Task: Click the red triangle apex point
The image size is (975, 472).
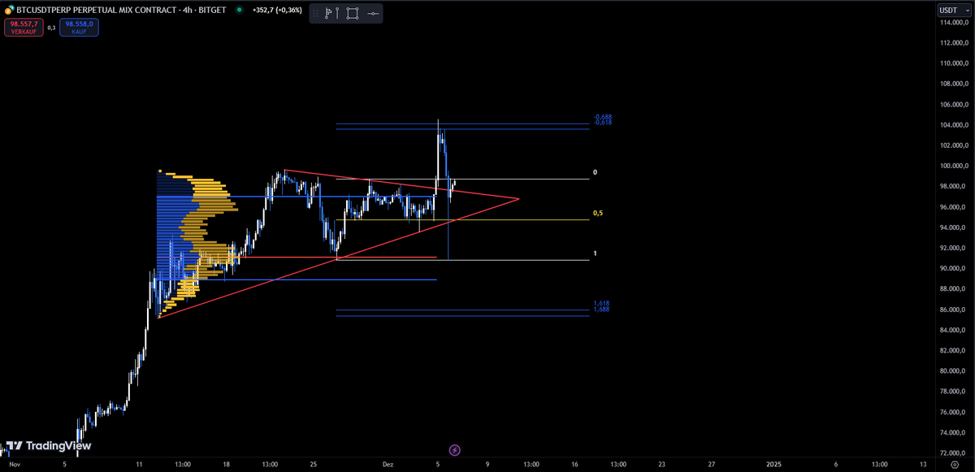Action: point(518,198)
